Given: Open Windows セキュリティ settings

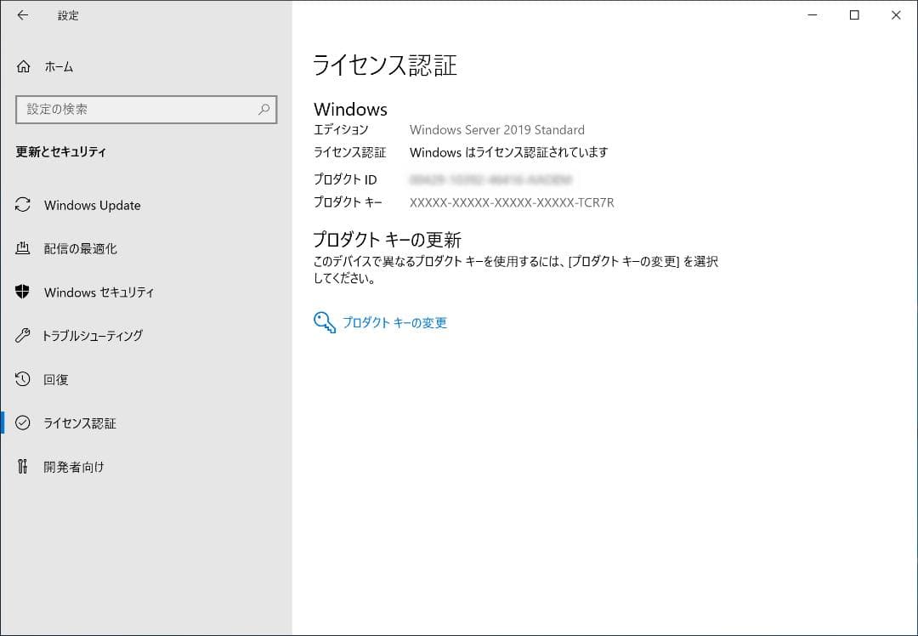Looking at the screenshot, I should click(x=98, y=292).
